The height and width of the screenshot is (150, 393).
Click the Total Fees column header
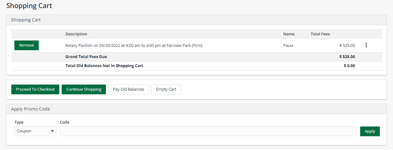pyautogui.click(x=320, y=34)
